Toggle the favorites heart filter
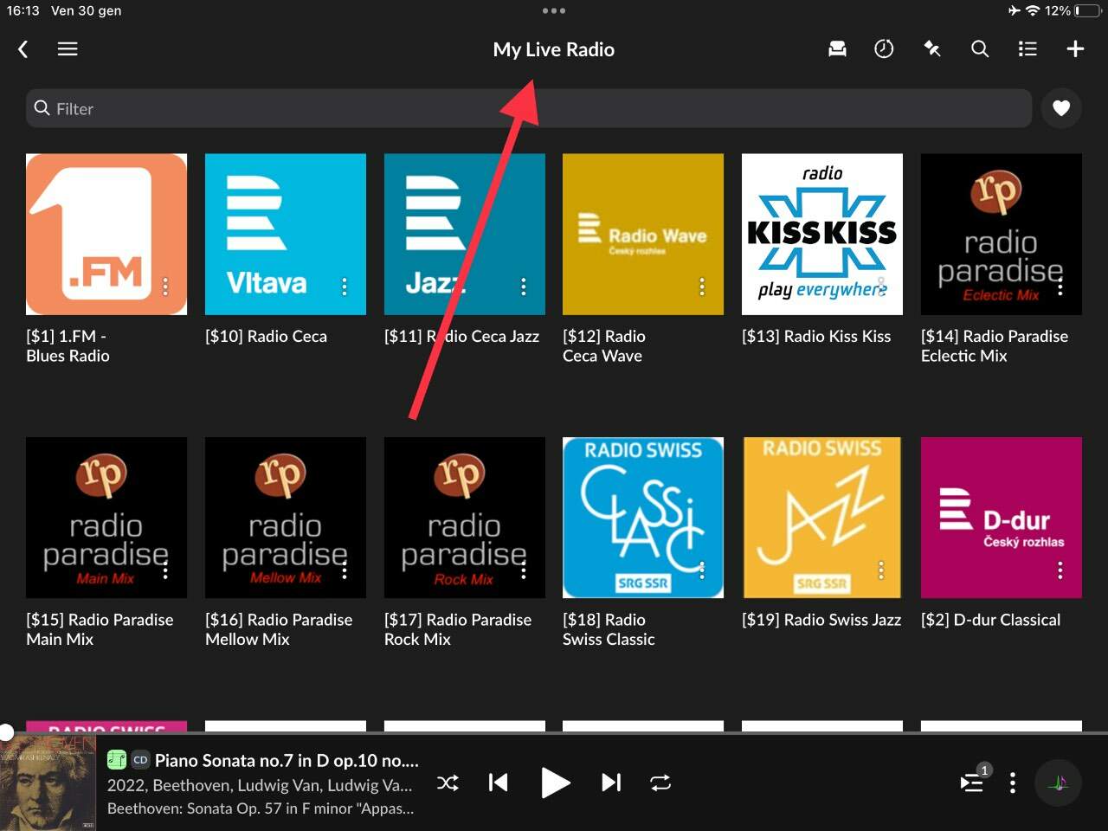The image size is (1108, 831). (x=1061, y=108)
